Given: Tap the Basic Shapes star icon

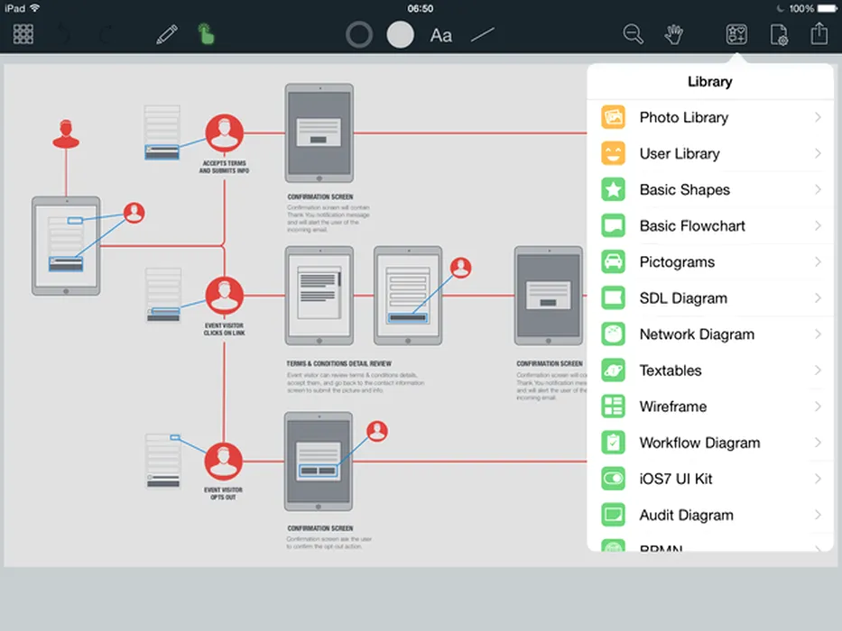Looking at the screenshot, I should pos(613,190).
